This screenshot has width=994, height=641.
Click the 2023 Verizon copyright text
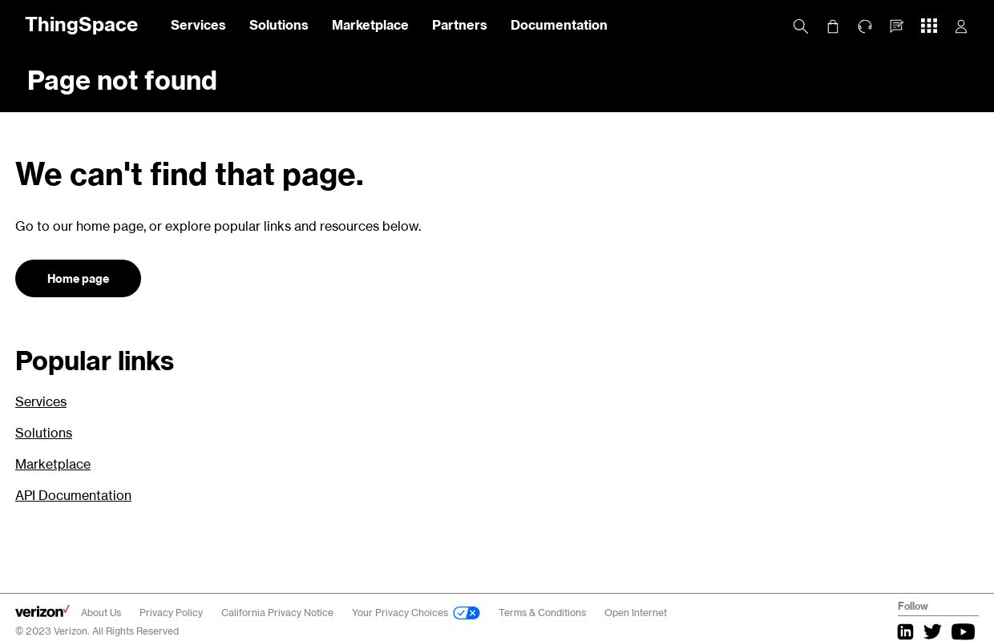(x=97, y=631)
